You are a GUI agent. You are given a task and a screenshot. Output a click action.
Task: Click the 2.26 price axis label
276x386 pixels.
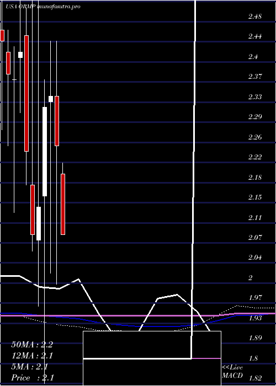(x=255, y=137)
